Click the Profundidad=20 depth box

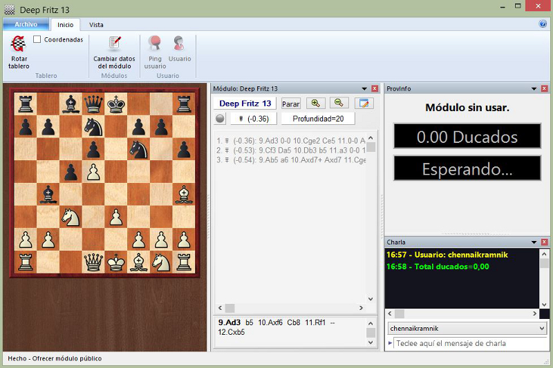tap(318, 119)
